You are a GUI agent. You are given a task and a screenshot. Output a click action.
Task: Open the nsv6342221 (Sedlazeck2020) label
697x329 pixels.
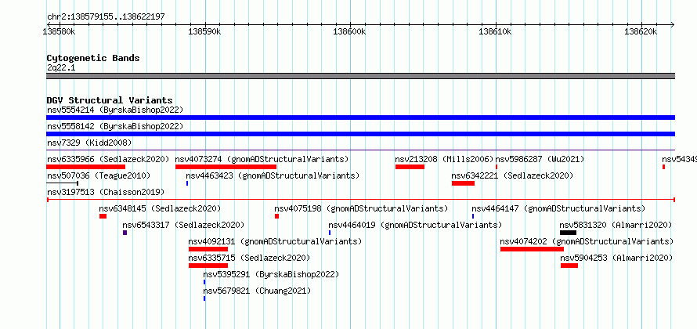(512, 175)
